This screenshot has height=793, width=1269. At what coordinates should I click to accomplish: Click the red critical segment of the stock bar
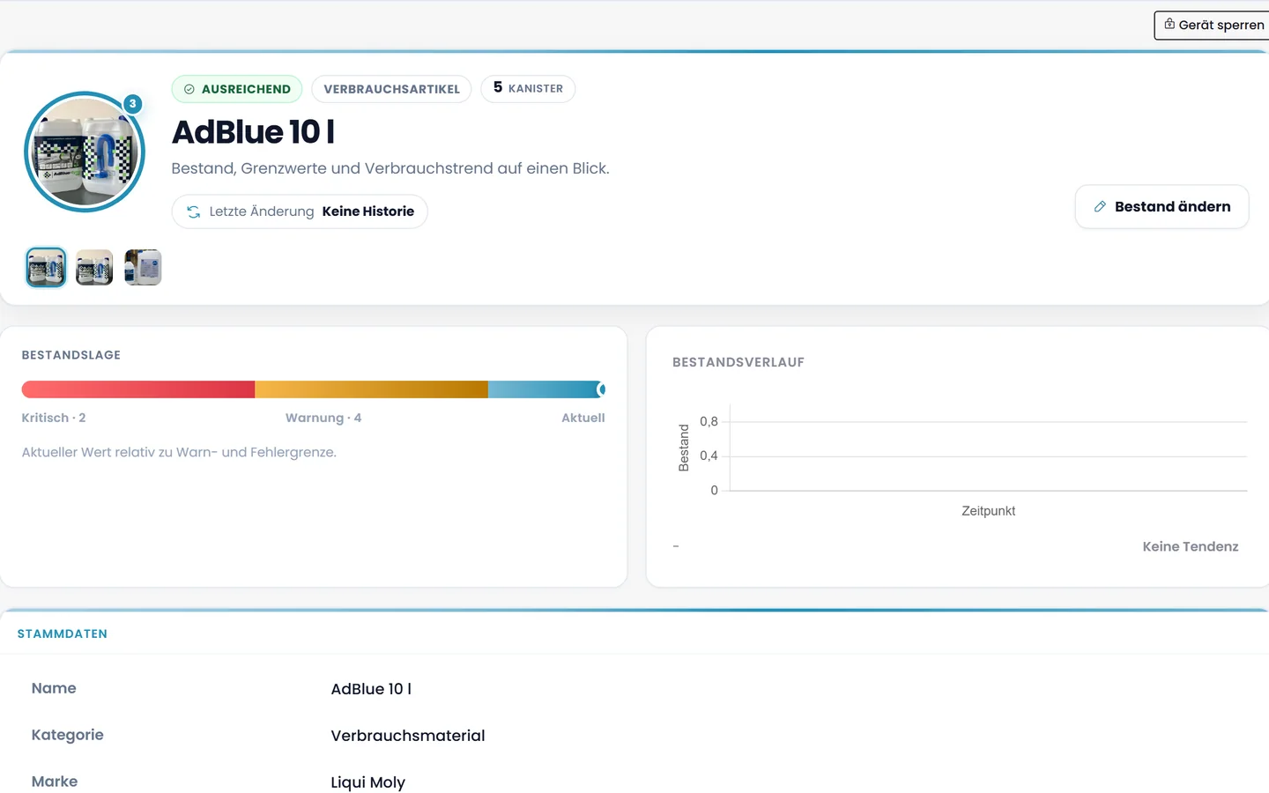click(x=138, y=389)
